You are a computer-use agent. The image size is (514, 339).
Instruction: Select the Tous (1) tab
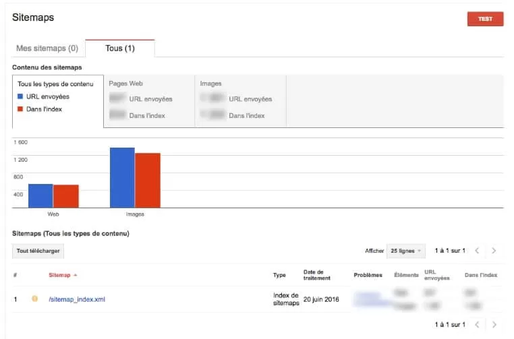point(120,49)
